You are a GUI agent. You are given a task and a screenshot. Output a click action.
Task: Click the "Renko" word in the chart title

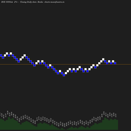(40, 2)
